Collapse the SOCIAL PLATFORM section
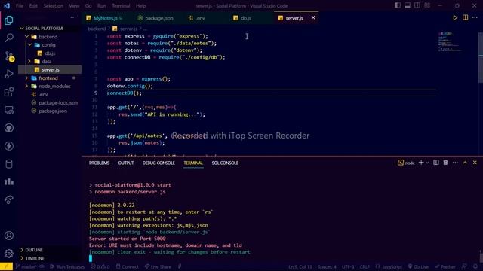Image resolution: width=483 pixels, height=271 pixels. [22, 29]
